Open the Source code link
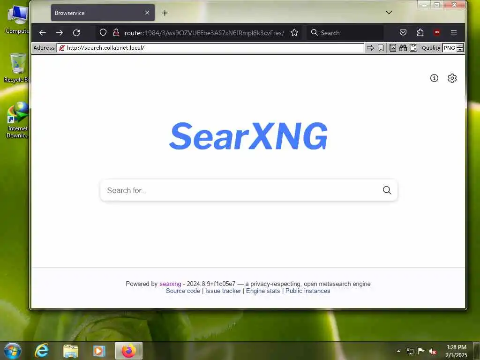480x360 pixels. pos(183,291)
